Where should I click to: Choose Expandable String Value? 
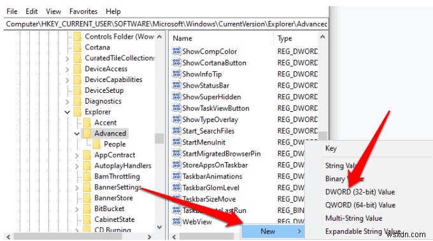[x=363, y=231]
